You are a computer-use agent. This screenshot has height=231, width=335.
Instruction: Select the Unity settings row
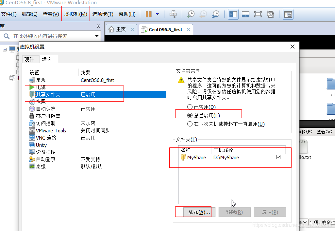coord(97,145)
